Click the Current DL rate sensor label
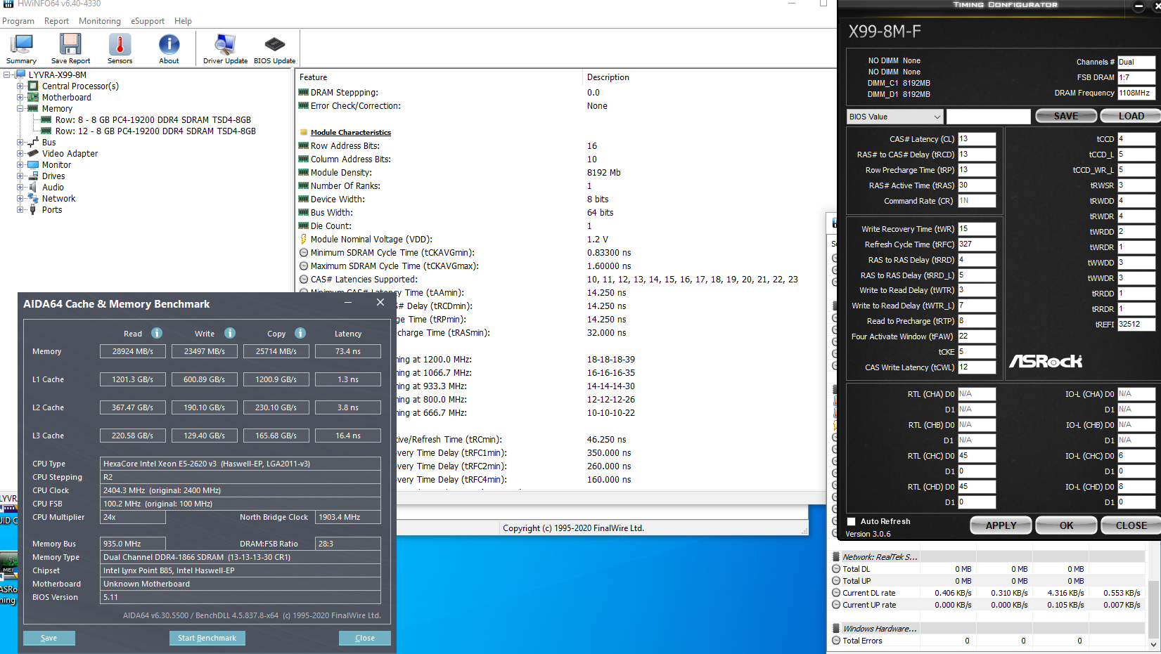The image size is (1161, 654). point(869,593)
